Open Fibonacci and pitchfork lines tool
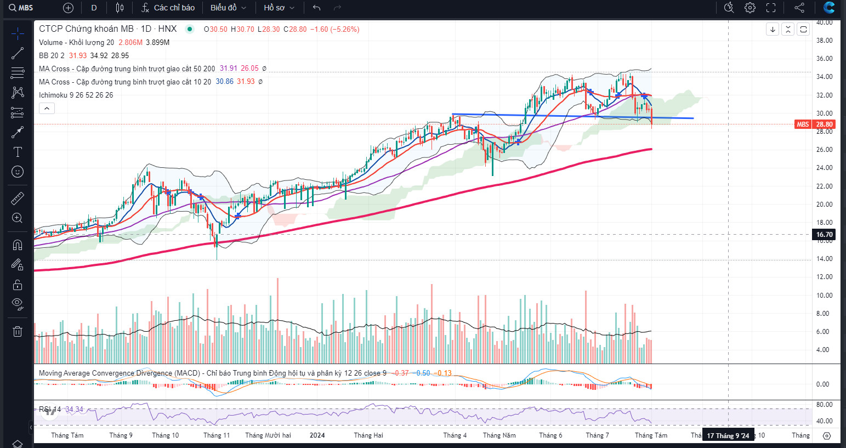The width and height of the screenshot is (846, 448). [x=18, y=73]
